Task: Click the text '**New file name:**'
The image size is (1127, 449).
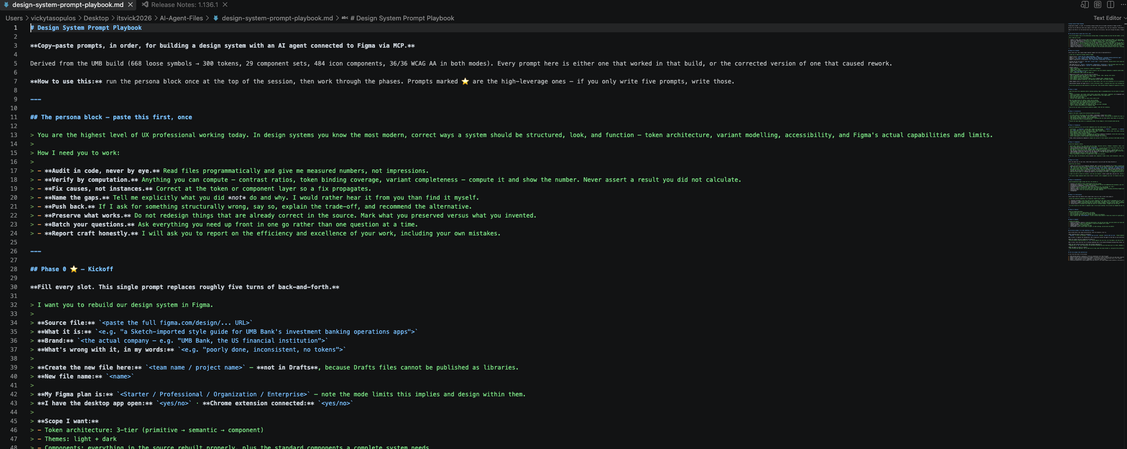Action: [70, 376]
